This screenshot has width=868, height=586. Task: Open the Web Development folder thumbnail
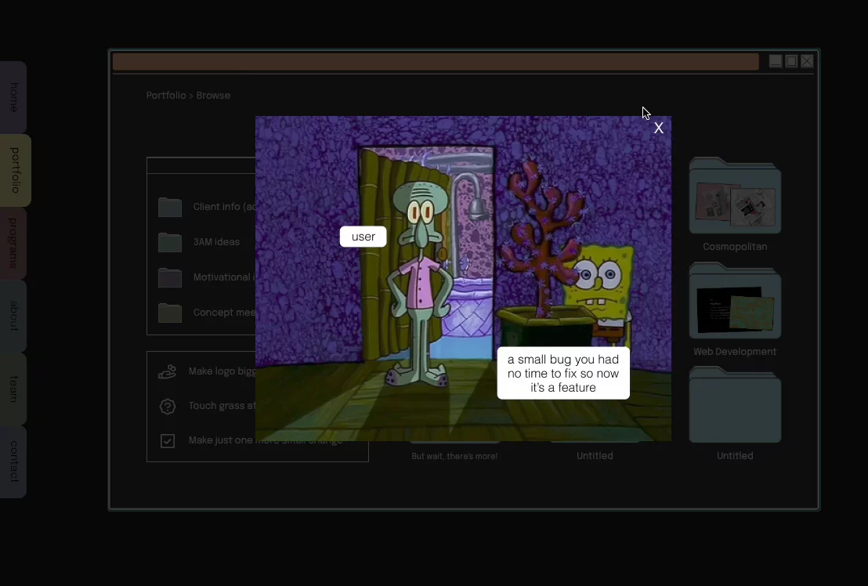735,301
